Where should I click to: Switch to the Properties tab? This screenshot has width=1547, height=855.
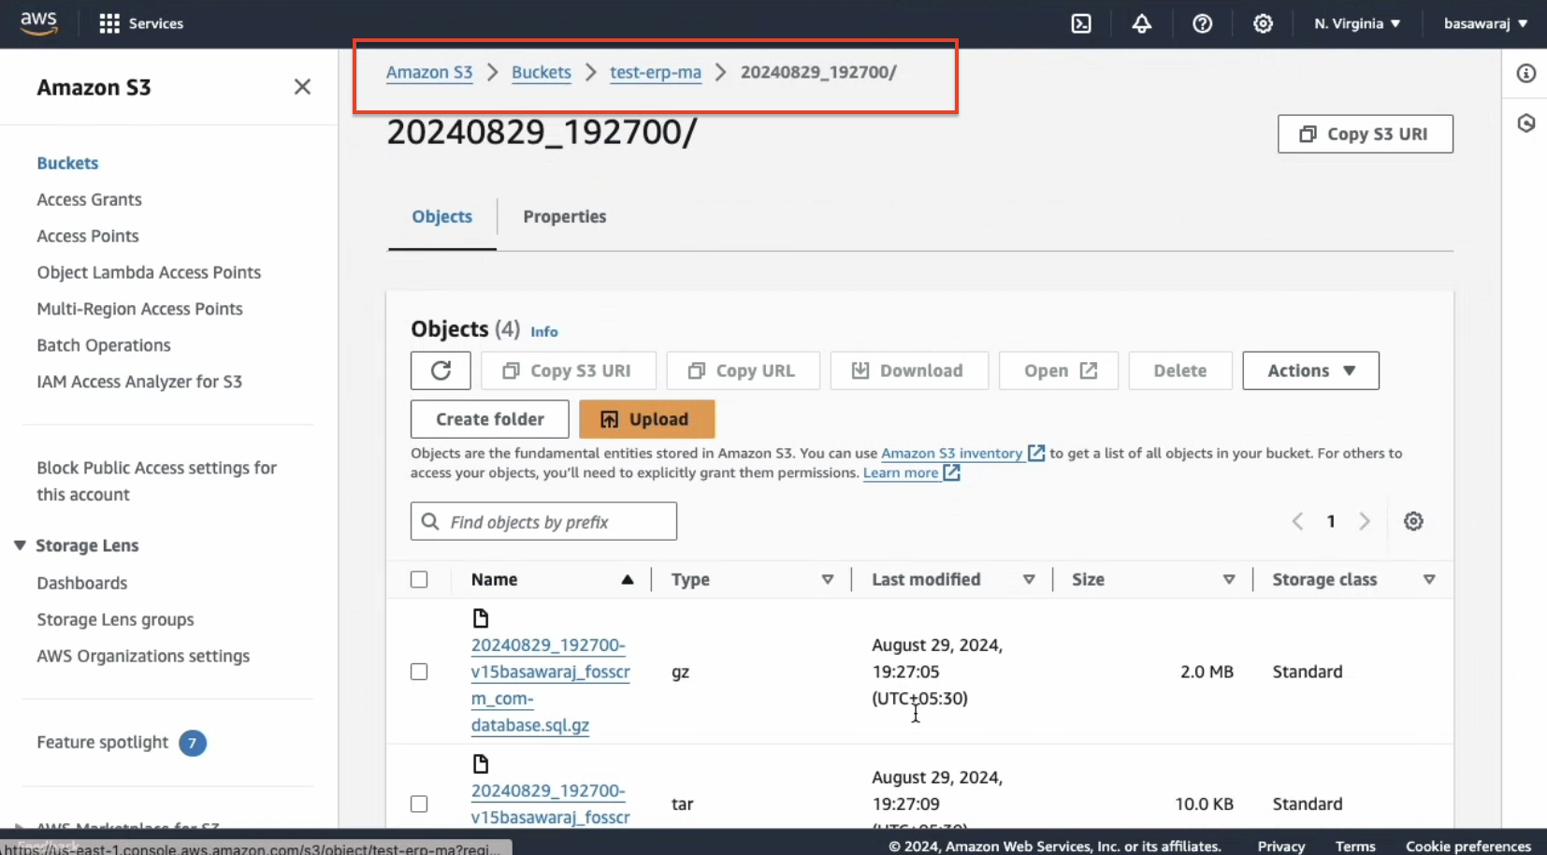565,216
